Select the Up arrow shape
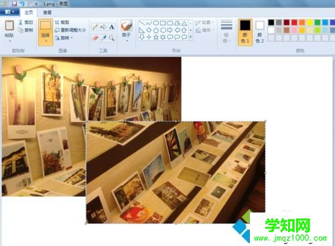 click(184, 30)
